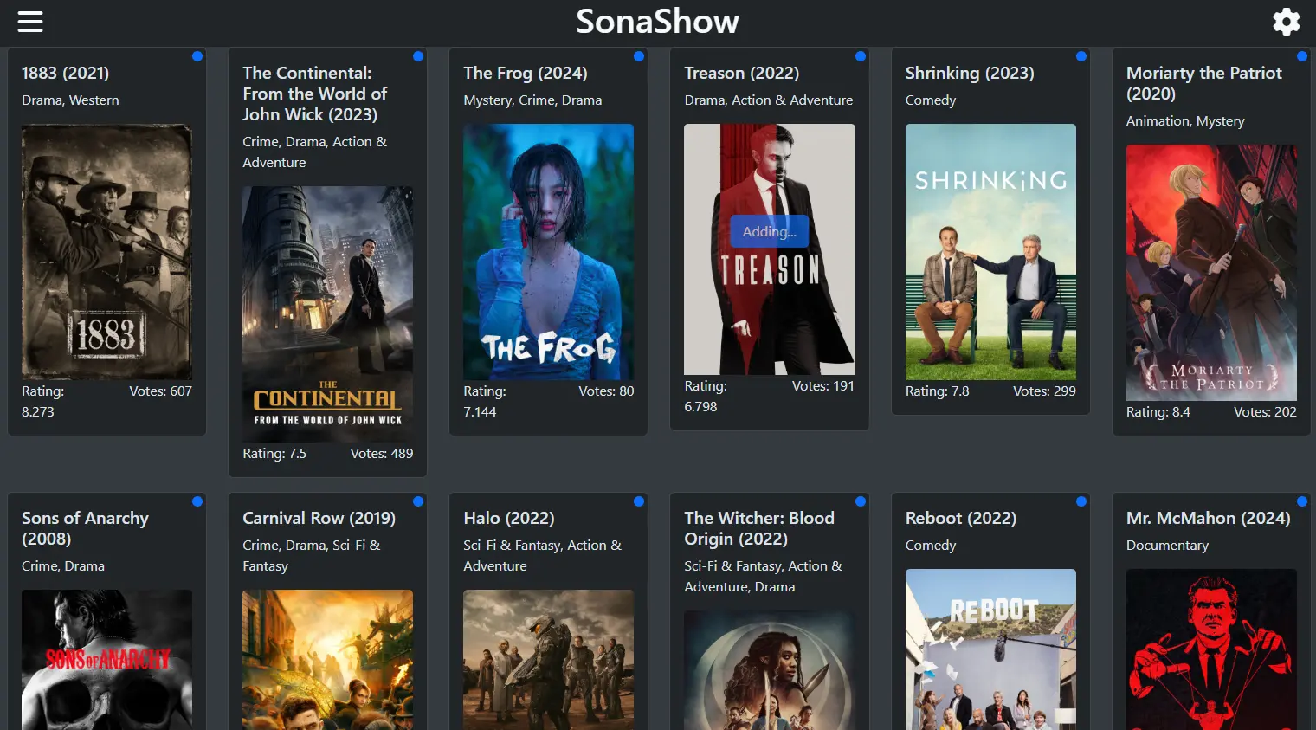Viewport: 1316px width, 730px height.
Task: Click the blue dot on Reboot card
Action: pyautogui.click(x=1081, y=501)
